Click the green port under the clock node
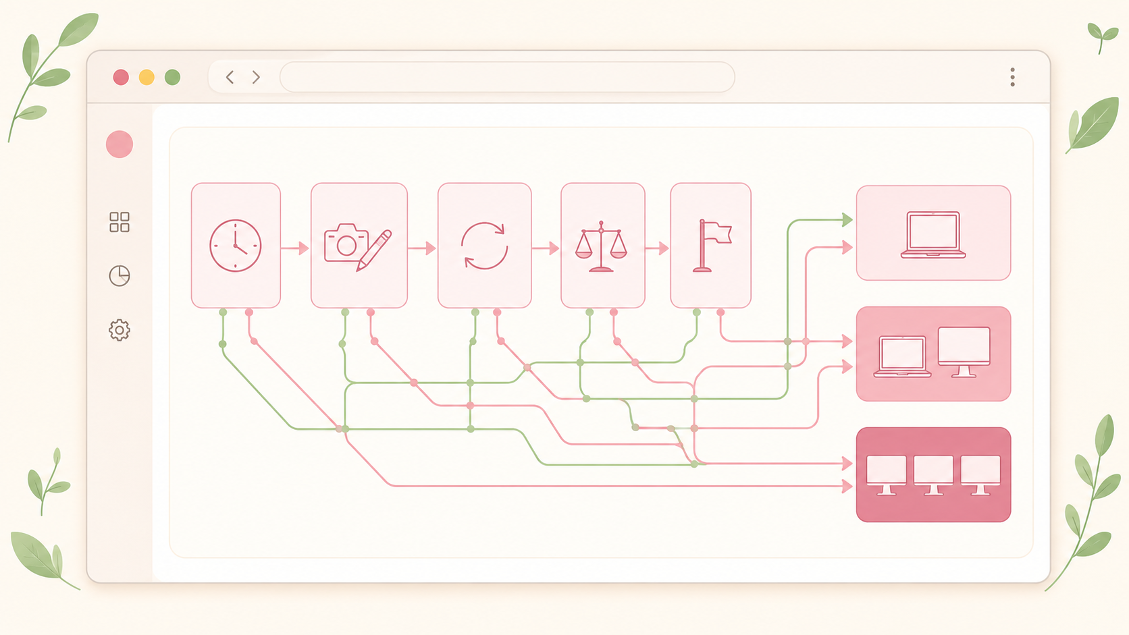The height and width of the screenshot is (635, 1129). click(x=223, y=312)
